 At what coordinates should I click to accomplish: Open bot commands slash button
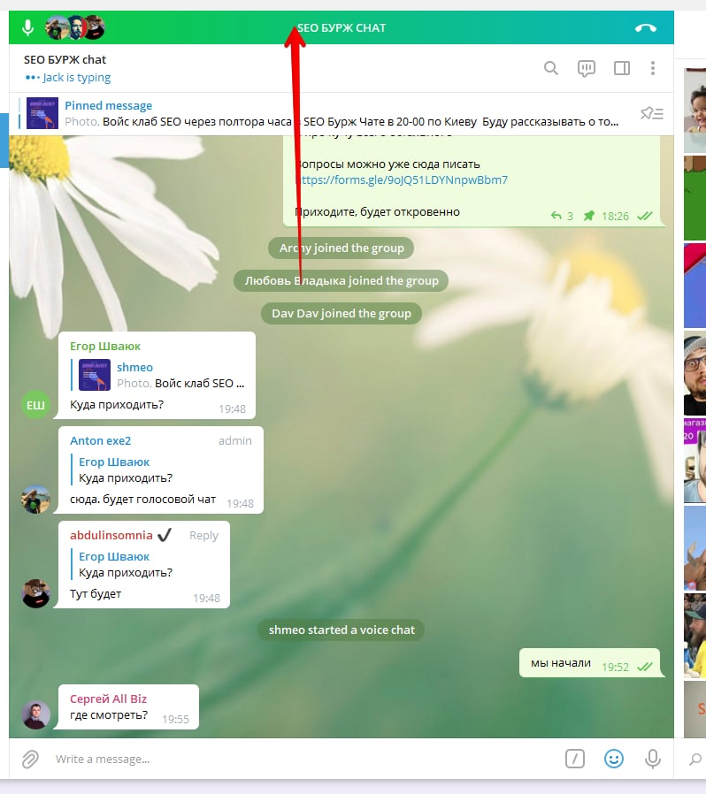point(575,759)
